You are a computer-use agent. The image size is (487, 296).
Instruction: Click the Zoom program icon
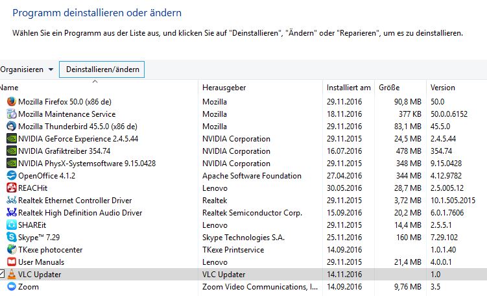(x=11, y=287)
